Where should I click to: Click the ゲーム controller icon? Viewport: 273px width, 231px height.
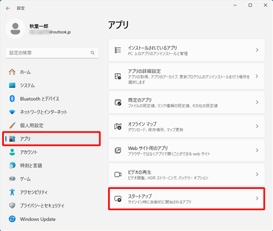click(x=12, y=179)
